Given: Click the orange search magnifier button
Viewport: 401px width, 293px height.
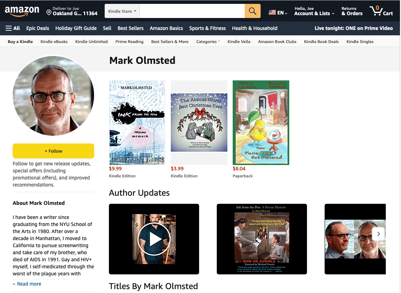Looking at the screenshot, I should 252,11.
